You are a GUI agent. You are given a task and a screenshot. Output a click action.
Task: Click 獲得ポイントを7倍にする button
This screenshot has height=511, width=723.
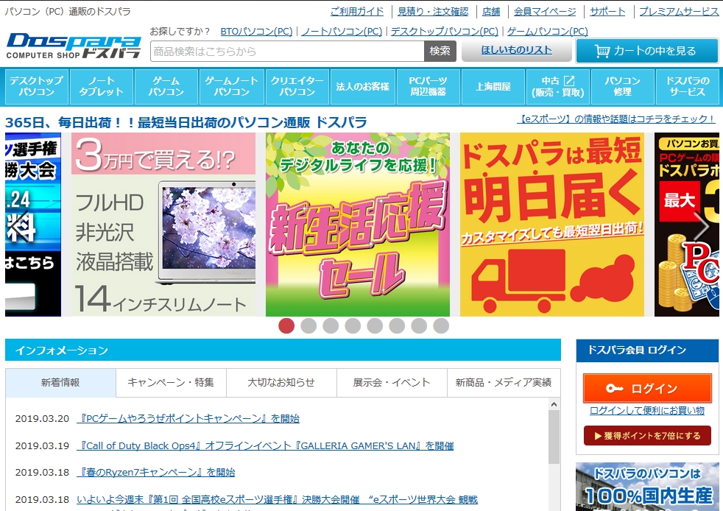point(647,436)
